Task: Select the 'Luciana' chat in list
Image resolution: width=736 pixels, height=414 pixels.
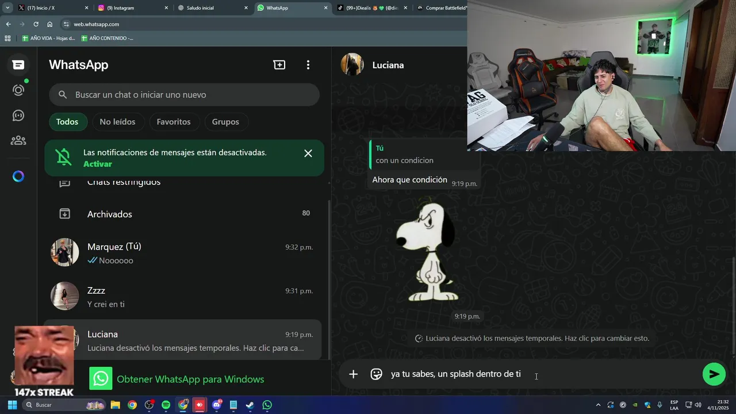Action: pos(183,340)
